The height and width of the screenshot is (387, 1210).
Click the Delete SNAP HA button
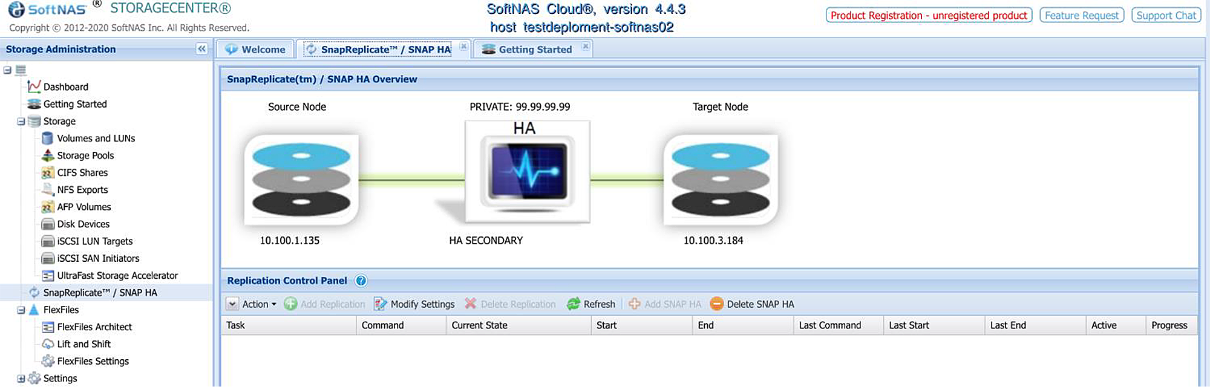pos(752,304)
